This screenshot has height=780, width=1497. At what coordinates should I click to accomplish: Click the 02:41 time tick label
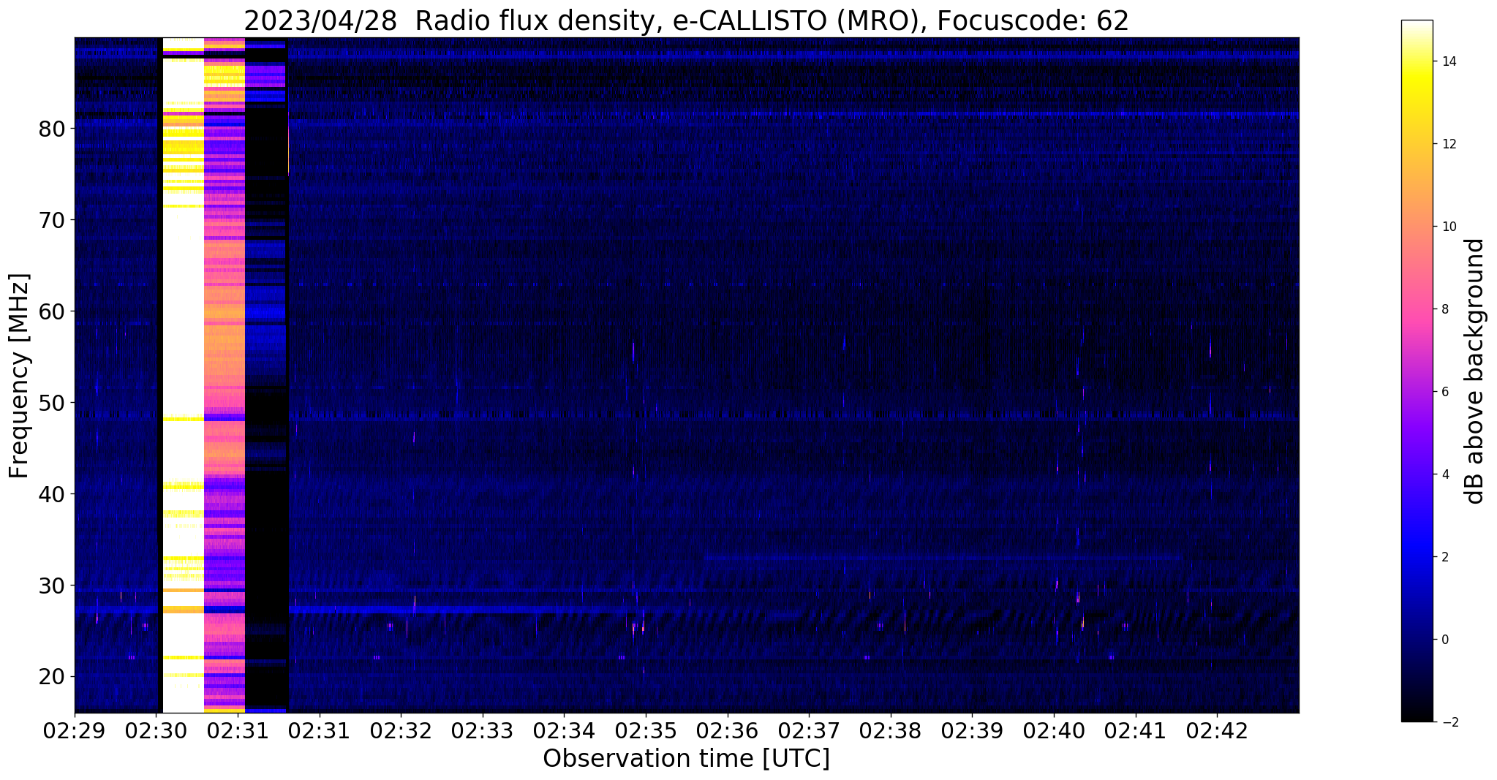[x=1135, y=732]
